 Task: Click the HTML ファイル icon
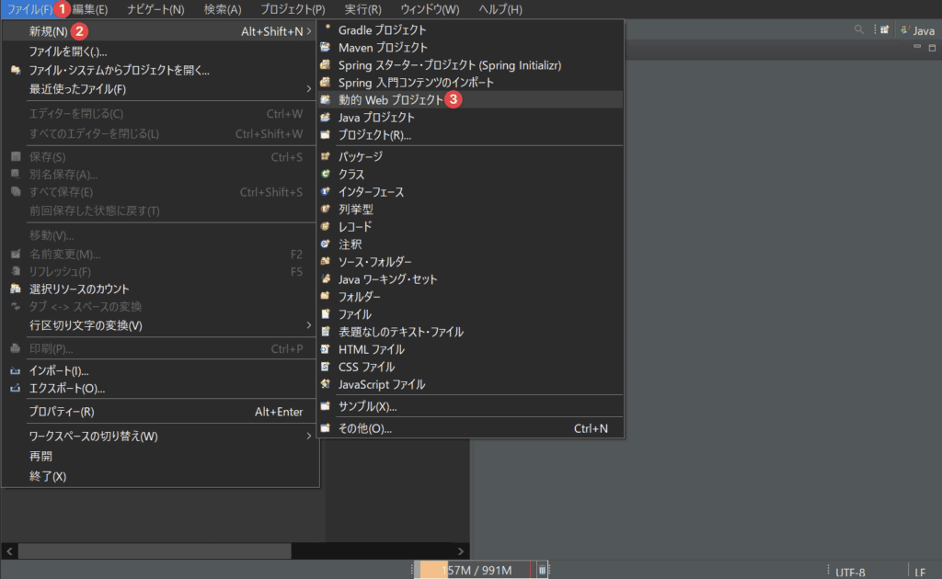coord(326,349)
